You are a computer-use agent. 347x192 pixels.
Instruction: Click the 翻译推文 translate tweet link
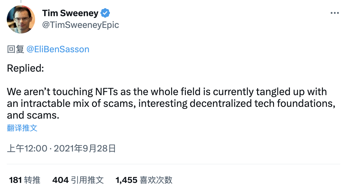click(22, 128)
